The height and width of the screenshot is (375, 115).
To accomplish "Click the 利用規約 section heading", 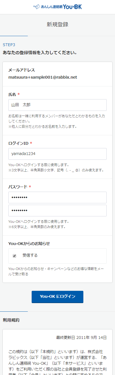I will point(11,320).
